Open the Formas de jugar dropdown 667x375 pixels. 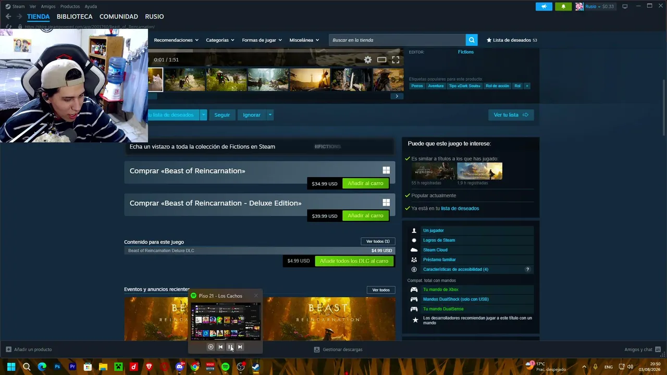pyautogui.click(x=262, y=40)
